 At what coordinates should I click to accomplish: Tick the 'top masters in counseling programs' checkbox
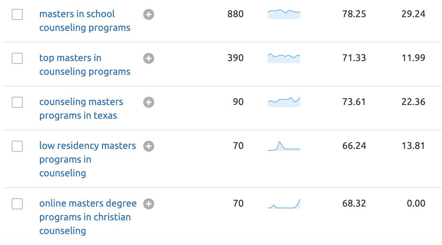(x=17, y=58)
